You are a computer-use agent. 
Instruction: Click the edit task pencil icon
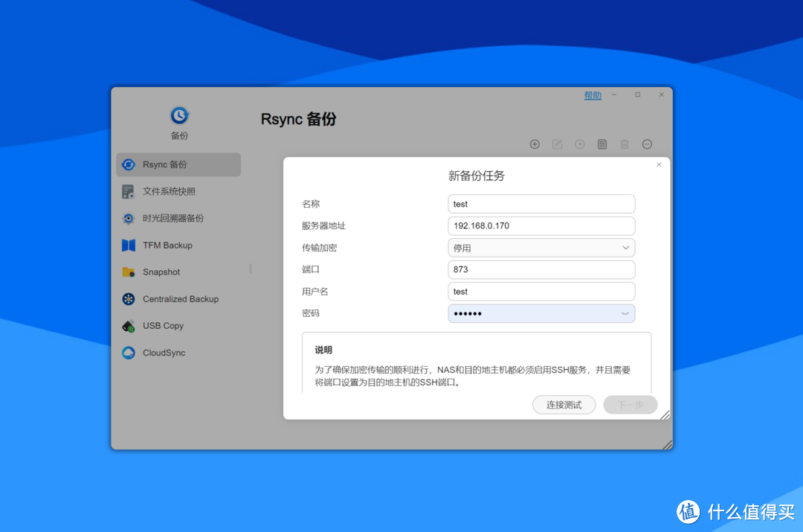pyautogui.click(x=557, y=144)
